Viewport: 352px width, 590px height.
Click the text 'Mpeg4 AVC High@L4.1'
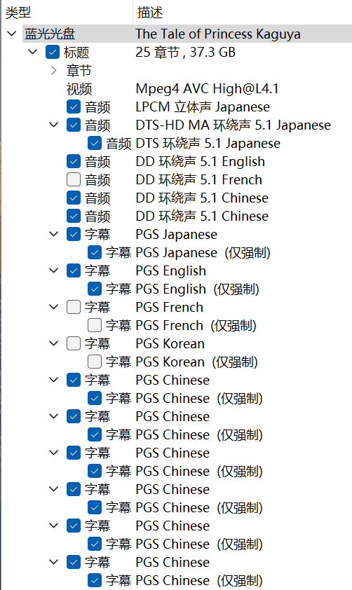coord(207,89)
